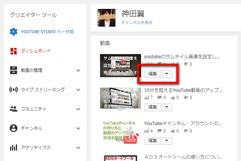This screenshot has height=161, width=241.
Task: Click the red Dashboard grid icon
Action: (x=14, y=51)
